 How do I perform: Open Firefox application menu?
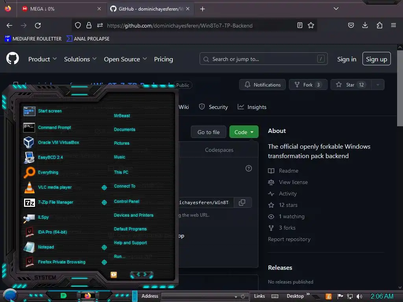pos(394,25)
